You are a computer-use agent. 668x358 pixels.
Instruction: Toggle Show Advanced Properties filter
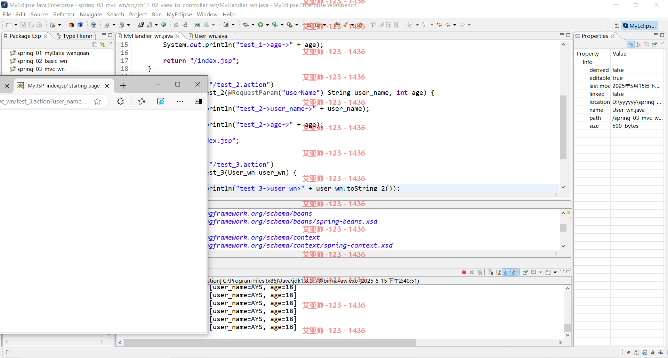[638, 44]
